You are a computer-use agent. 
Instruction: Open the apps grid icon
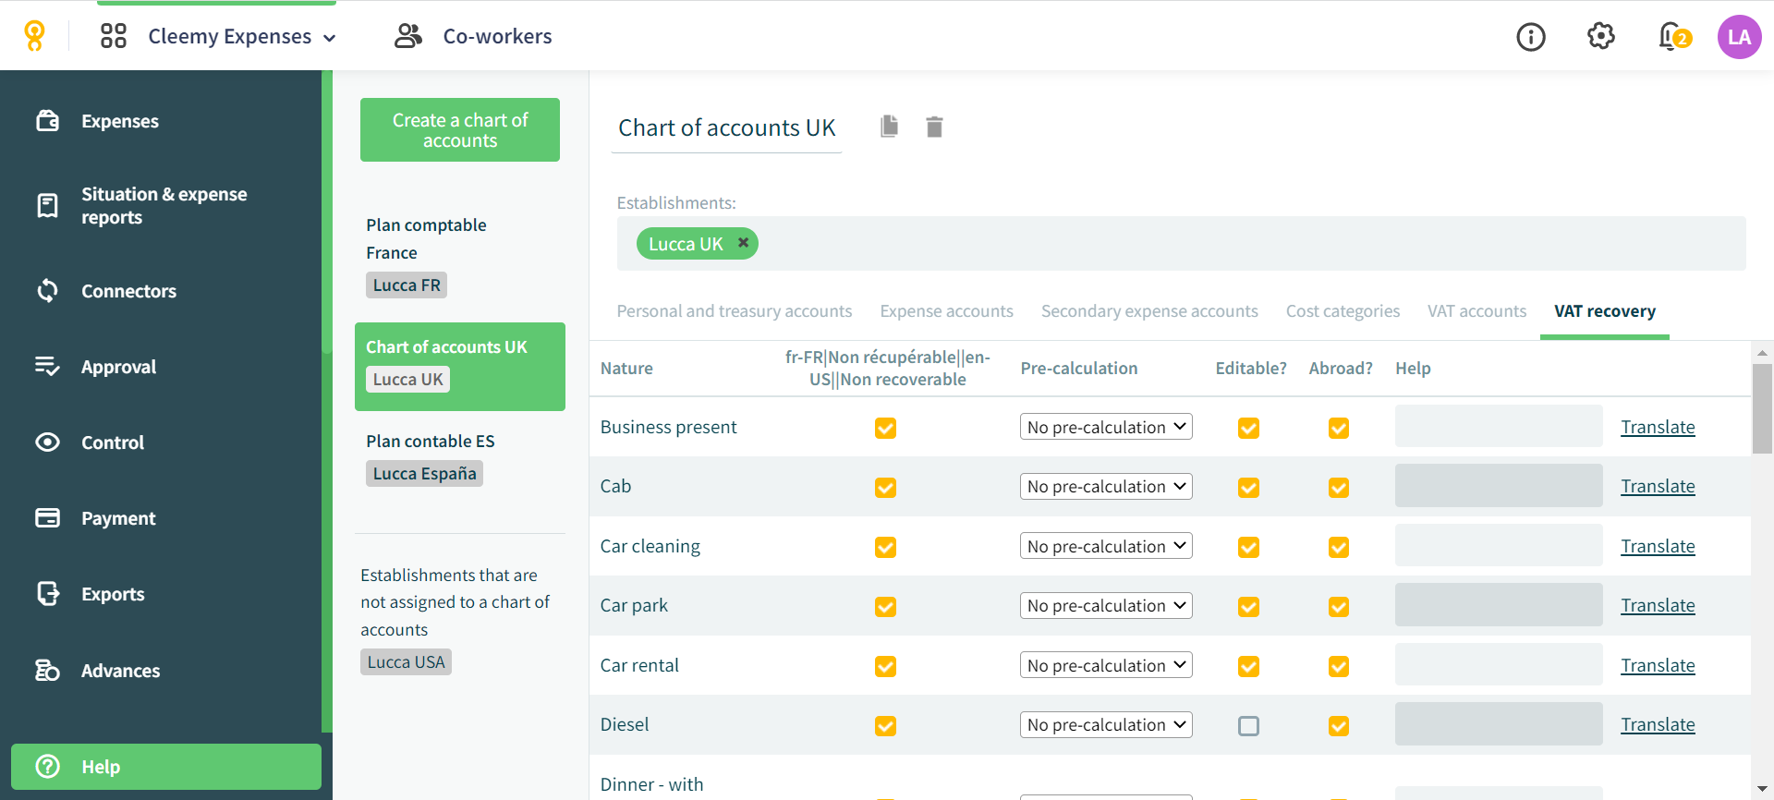pos(114,36)
